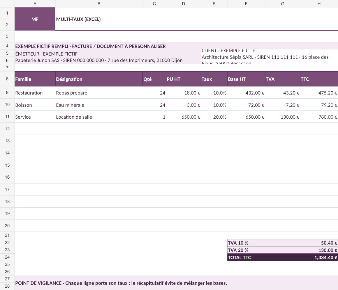Click the 18.00 € unit price cell
The width and height of the screenshot is (338, 290).
pos(184,93)
